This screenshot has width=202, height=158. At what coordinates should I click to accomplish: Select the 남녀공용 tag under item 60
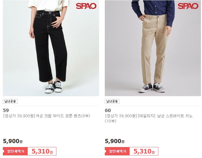tap(112, 101)
